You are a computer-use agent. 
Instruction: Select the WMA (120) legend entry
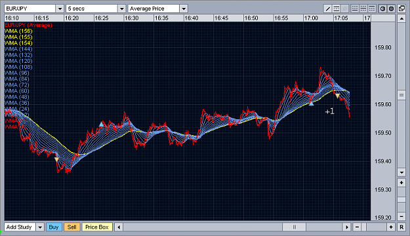point(18,61)
